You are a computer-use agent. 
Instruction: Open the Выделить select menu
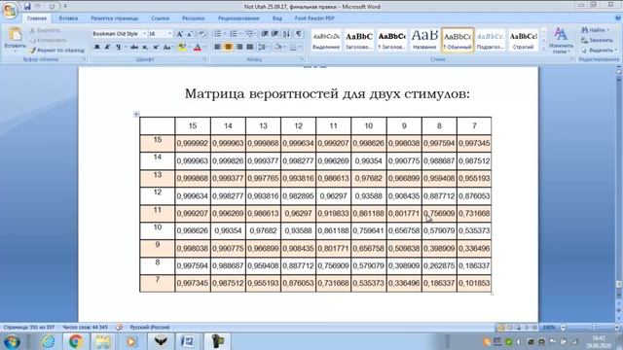coord(599,51)
